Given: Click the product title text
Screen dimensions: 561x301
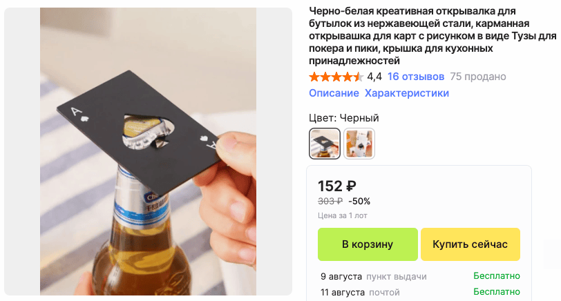Looking at the screenshot, I should coord(432,36).
